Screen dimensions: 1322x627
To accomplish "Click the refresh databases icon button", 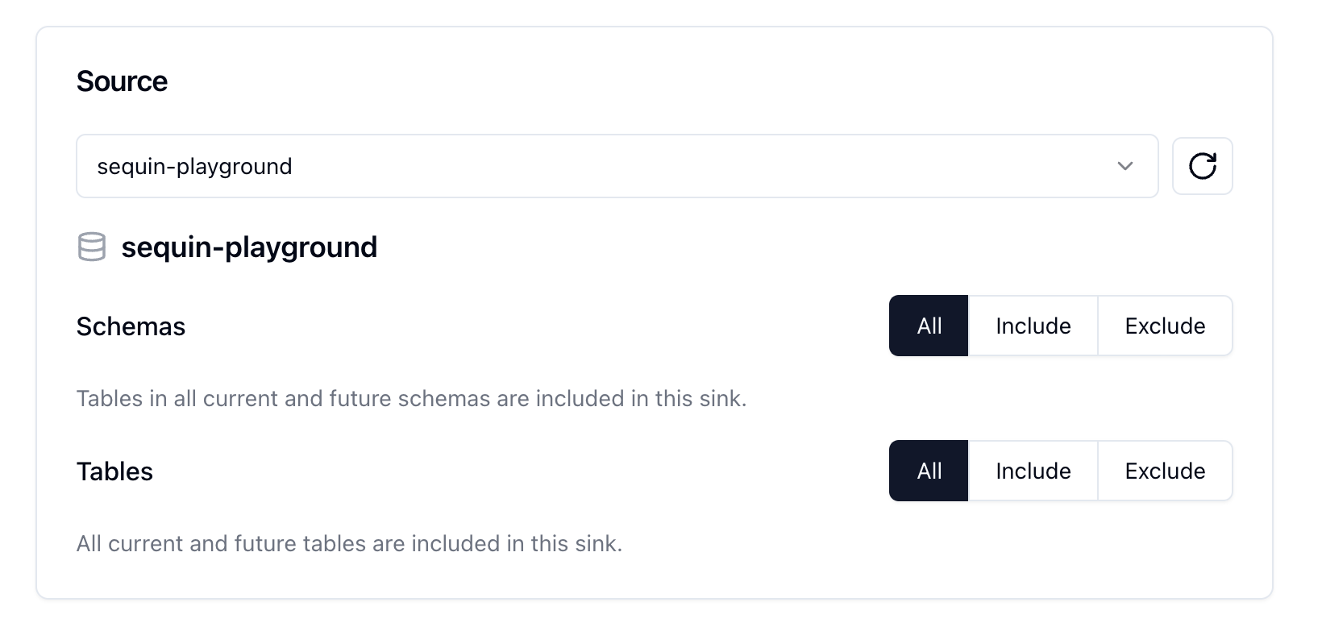I will [1202, 166].
